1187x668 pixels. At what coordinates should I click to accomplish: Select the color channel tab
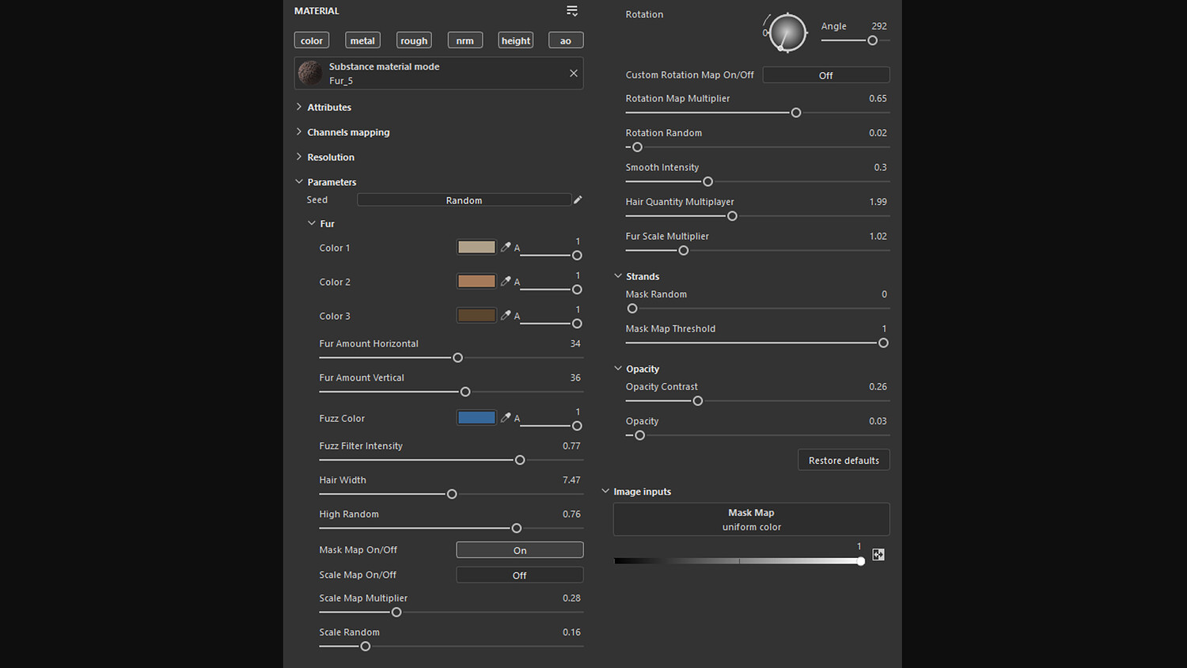click(x=312, y=40)
